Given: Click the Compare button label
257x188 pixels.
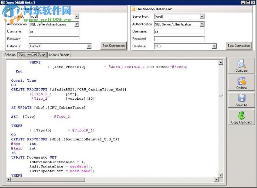Looking at the screenshot, I should pyautogui.click(x=241, y=71).
